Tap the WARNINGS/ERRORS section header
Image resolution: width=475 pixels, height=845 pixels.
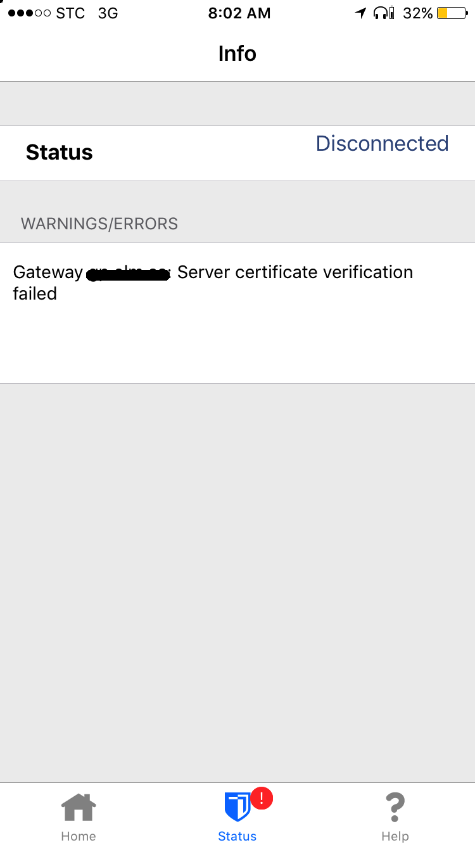coord(99,224)
